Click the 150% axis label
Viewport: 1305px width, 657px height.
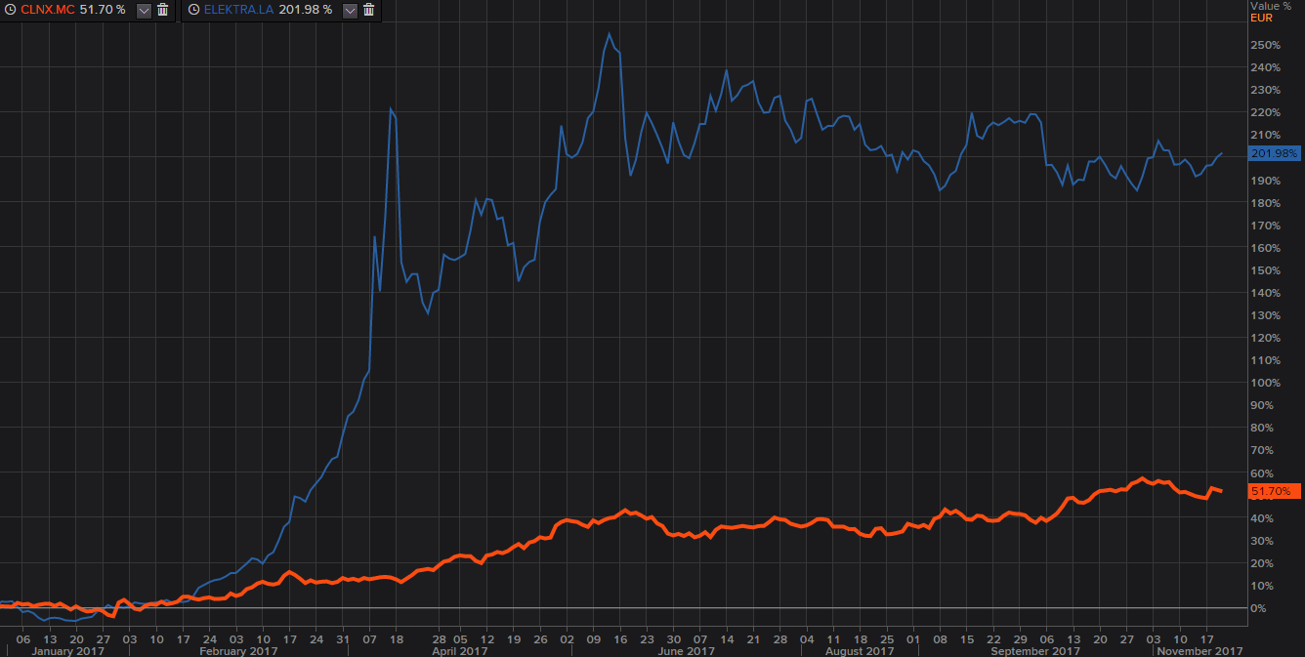pos(1264,270)
